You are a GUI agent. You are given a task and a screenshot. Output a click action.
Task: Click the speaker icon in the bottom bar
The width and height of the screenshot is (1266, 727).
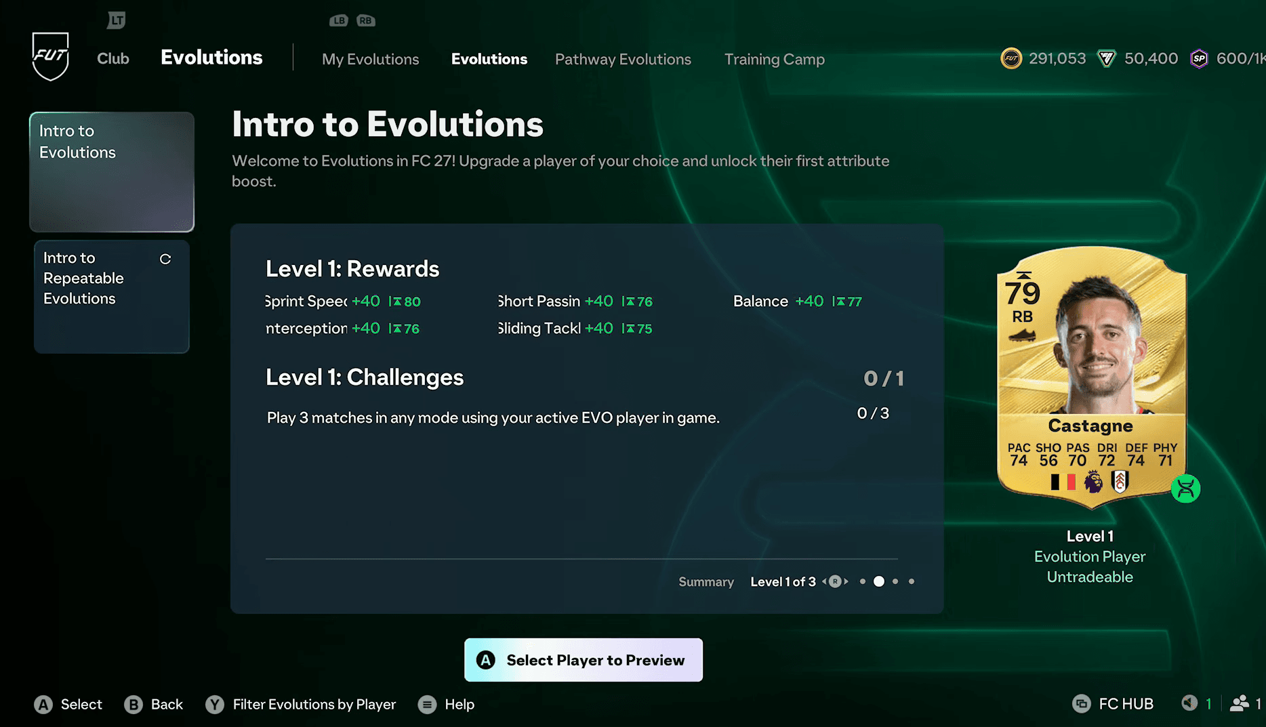[1189, 703]
